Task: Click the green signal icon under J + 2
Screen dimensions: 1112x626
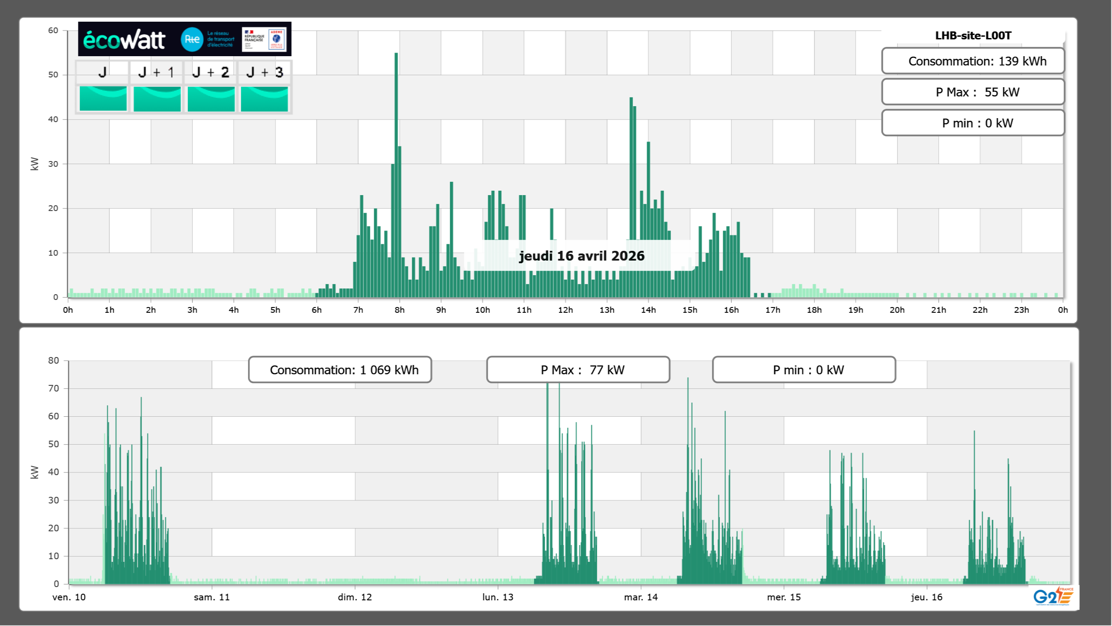Action: (x=211, y=98)
